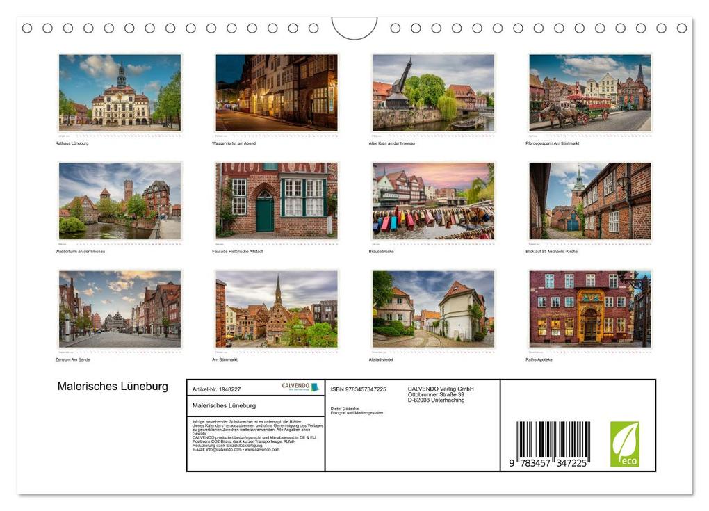709x511 pixels.
Task: Select the Altstadtviertel photo
Action: (x=433, y=309)
